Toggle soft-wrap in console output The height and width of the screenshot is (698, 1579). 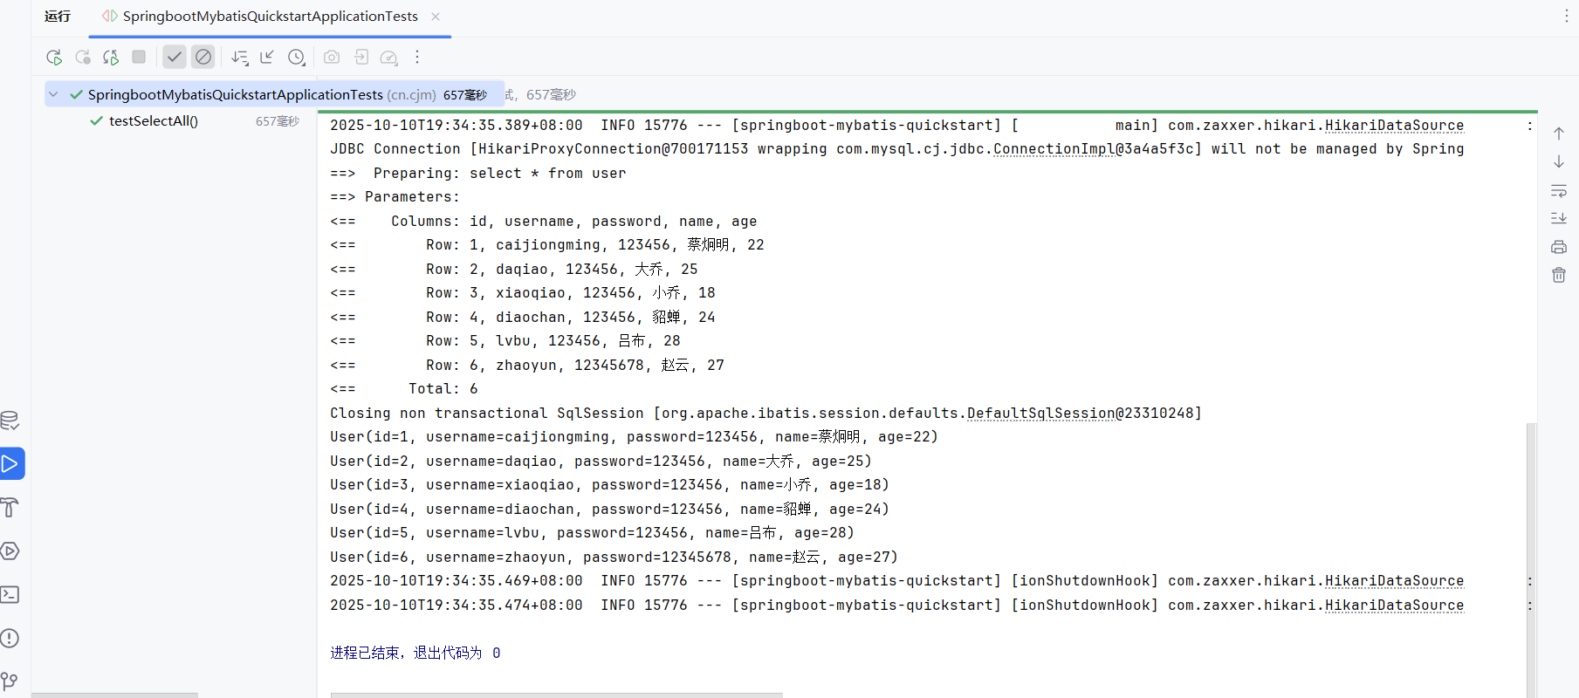(1559, 190)
